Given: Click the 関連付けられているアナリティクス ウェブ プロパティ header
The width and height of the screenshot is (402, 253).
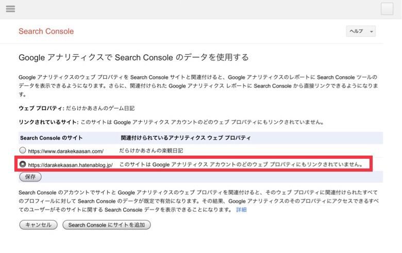Looking at the screenshot, I should click(x=186, y=138).
